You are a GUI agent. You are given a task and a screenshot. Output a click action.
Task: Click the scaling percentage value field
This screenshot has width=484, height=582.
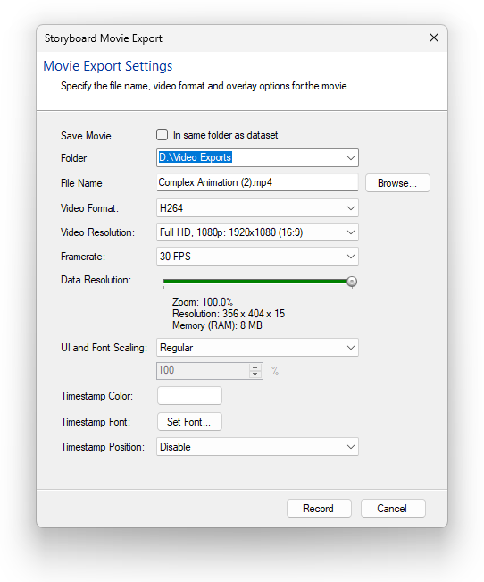point(204,370)
